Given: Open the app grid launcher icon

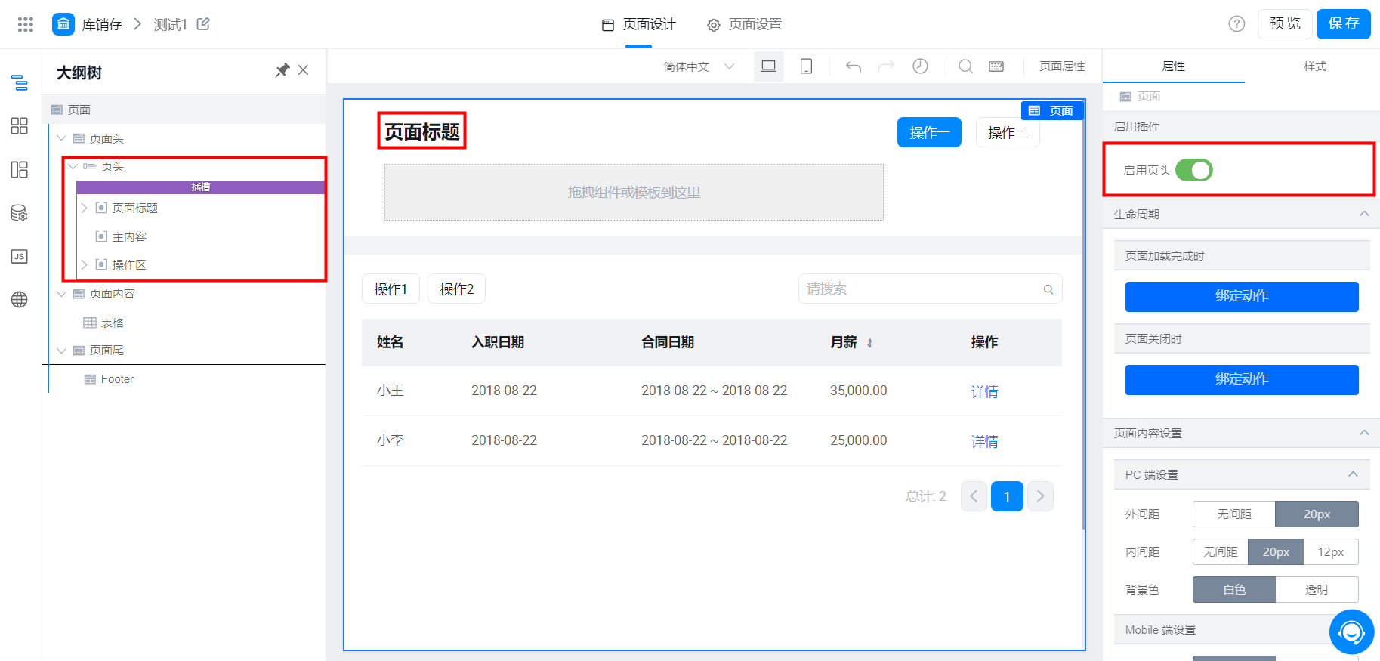Looking at the screenshot, I should click(x=26, y=24).
